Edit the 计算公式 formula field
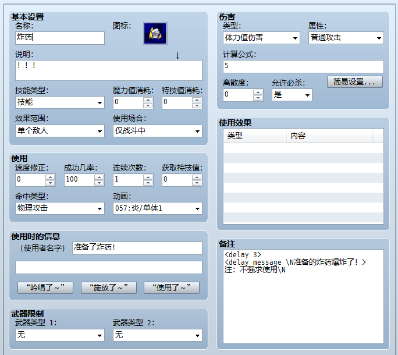This screenshot has height=355, width=398. [303, 66]
